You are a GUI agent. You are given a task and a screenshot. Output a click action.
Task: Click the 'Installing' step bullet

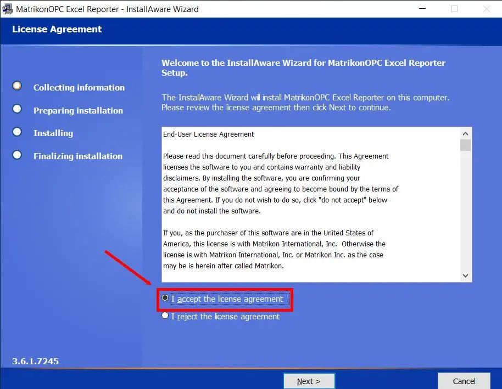click(17, 132)
